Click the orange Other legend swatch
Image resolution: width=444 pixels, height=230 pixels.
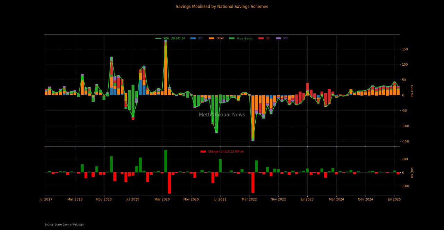211,38
